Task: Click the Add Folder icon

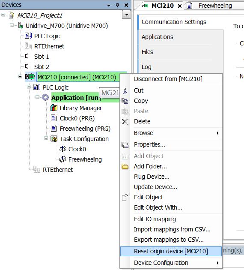Action: pos(125,167)
